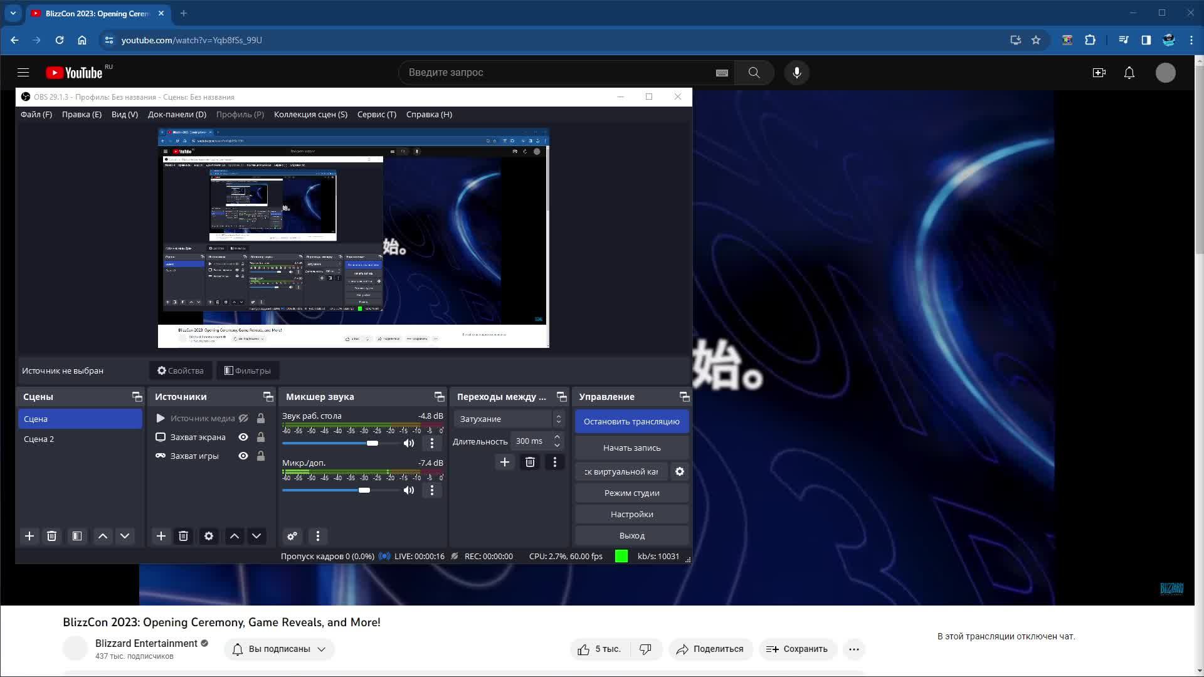Adjust the Звук раб. стола volume slider

372,443
